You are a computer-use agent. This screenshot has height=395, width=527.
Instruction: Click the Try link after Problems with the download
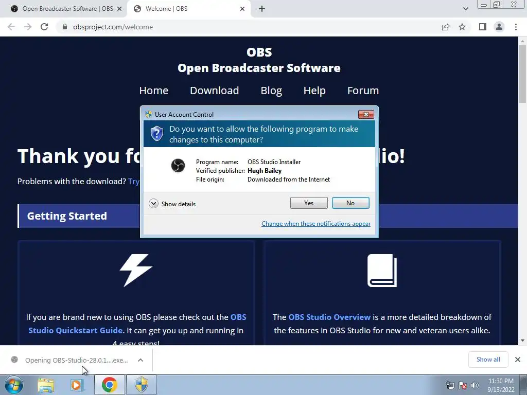coord(133,182)
